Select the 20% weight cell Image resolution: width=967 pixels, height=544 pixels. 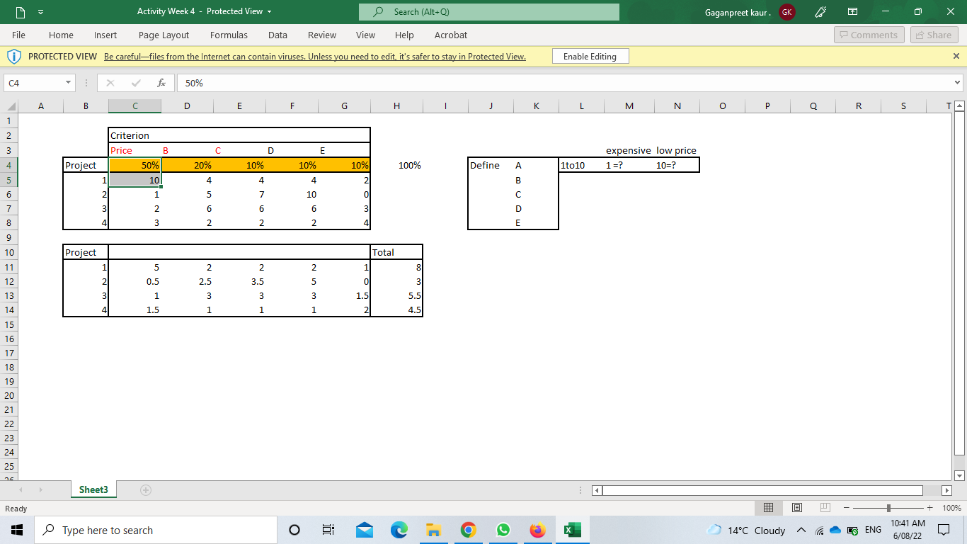pyautogui.click(x=187, y=165)
